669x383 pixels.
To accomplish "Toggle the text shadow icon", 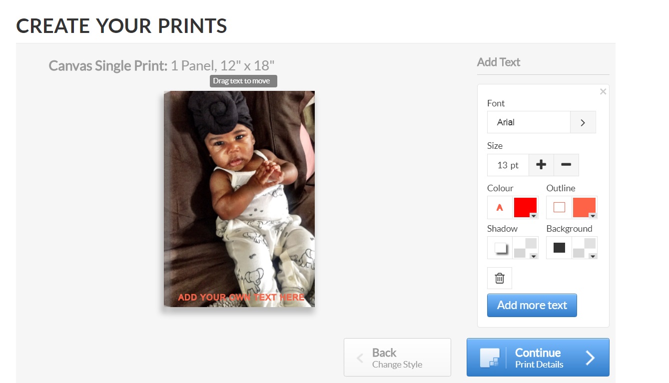I will point(500,248).
